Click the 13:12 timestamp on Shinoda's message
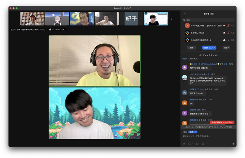 click(x=231, y=64)
